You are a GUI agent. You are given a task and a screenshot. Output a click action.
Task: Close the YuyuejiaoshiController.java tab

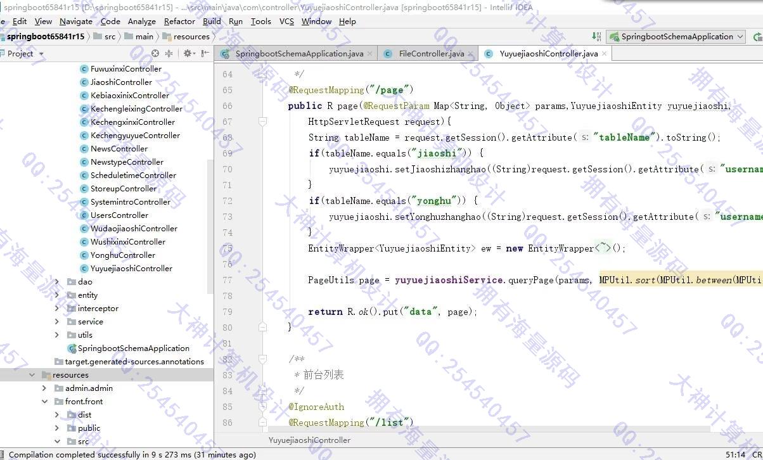[x=605, y=53]
